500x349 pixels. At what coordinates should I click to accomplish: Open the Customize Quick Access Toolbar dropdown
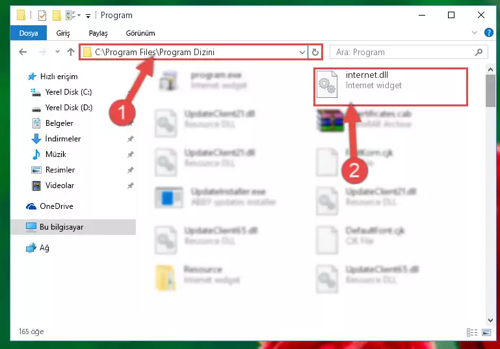click(x=88, y=16)
